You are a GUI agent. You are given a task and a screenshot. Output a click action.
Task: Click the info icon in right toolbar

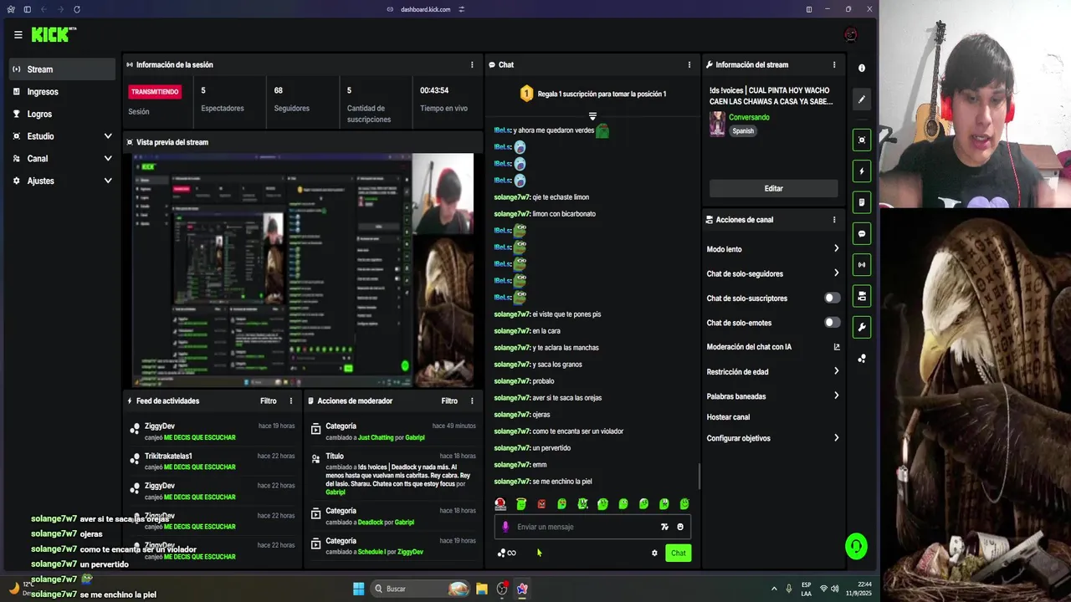(862, 68)
